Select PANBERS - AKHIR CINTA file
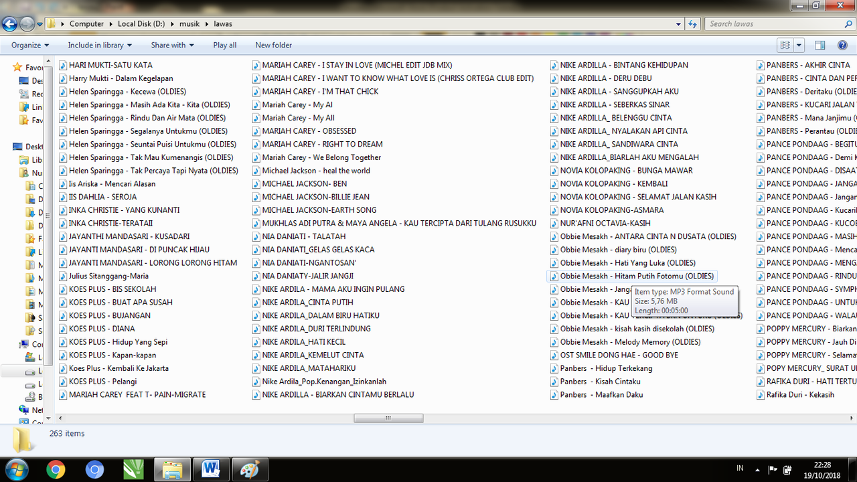The width and height of the screenshot is (857, 482). (x=804, y=65)
